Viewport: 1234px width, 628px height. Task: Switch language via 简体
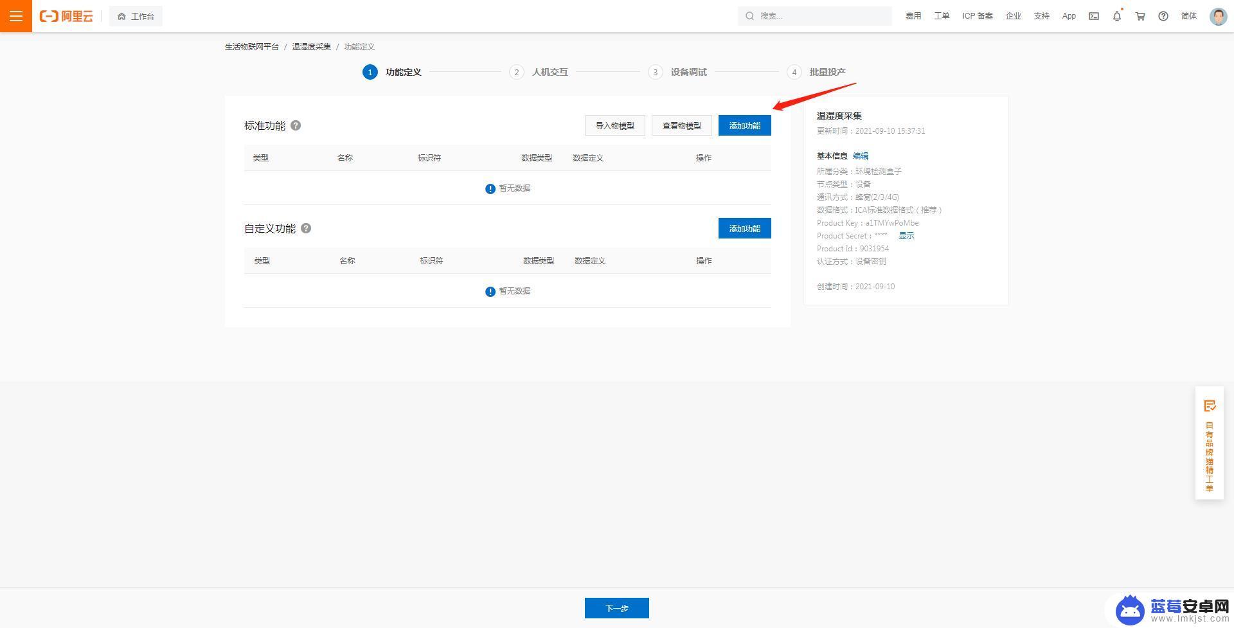[1189, 16]
